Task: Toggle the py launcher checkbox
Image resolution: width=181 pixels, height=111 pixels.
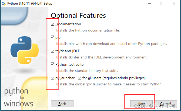Action: pos(52,78)
